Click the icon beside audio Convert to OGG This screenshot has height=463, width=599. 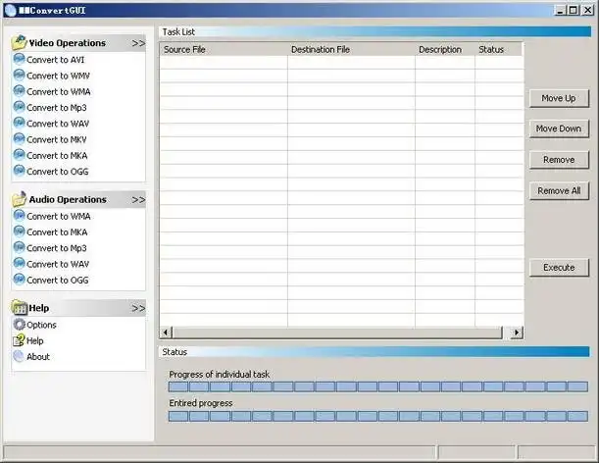(x=19, y=280)
